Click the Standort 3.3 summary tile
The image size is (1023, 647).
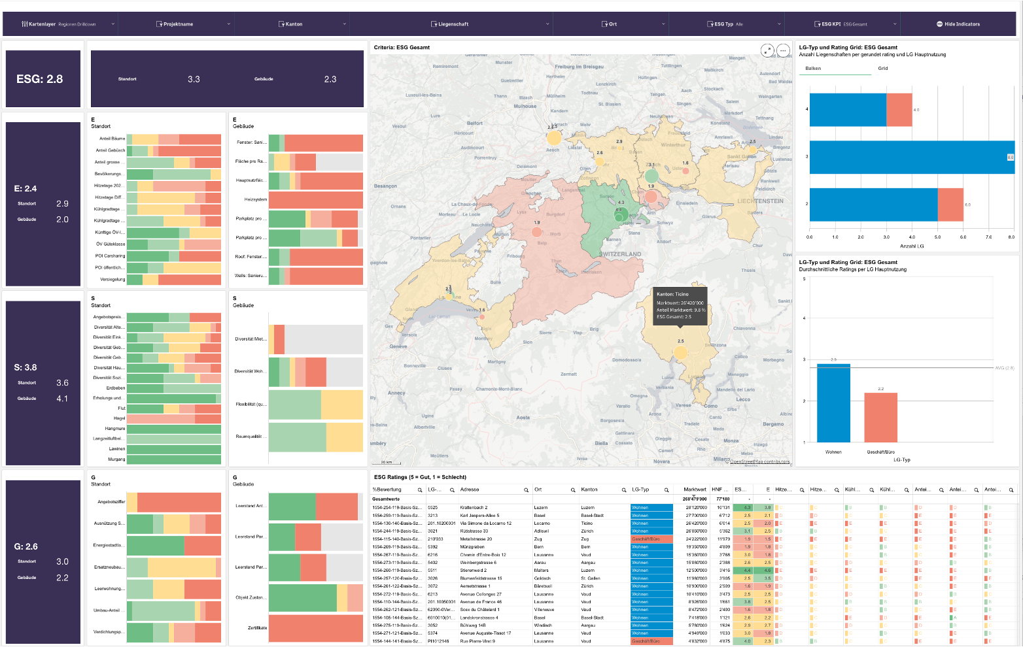click(x=159, y=78)
